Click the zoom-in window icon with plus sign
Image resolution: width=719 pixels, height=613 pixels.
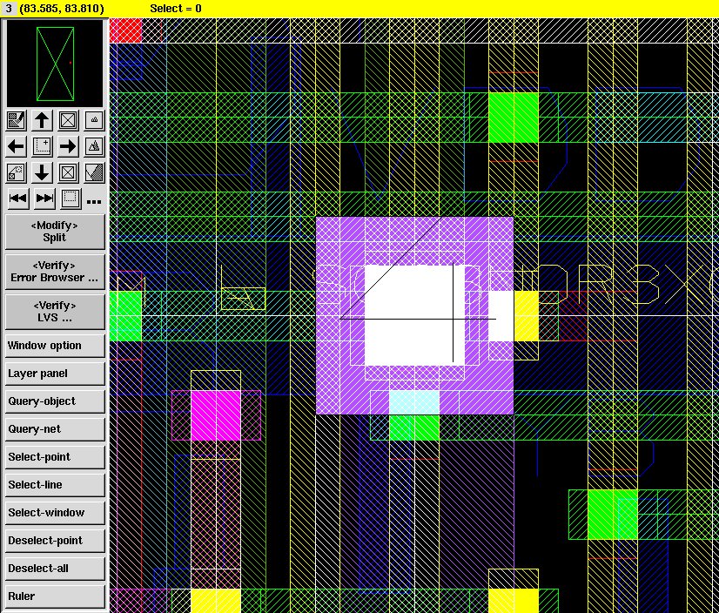42,146
